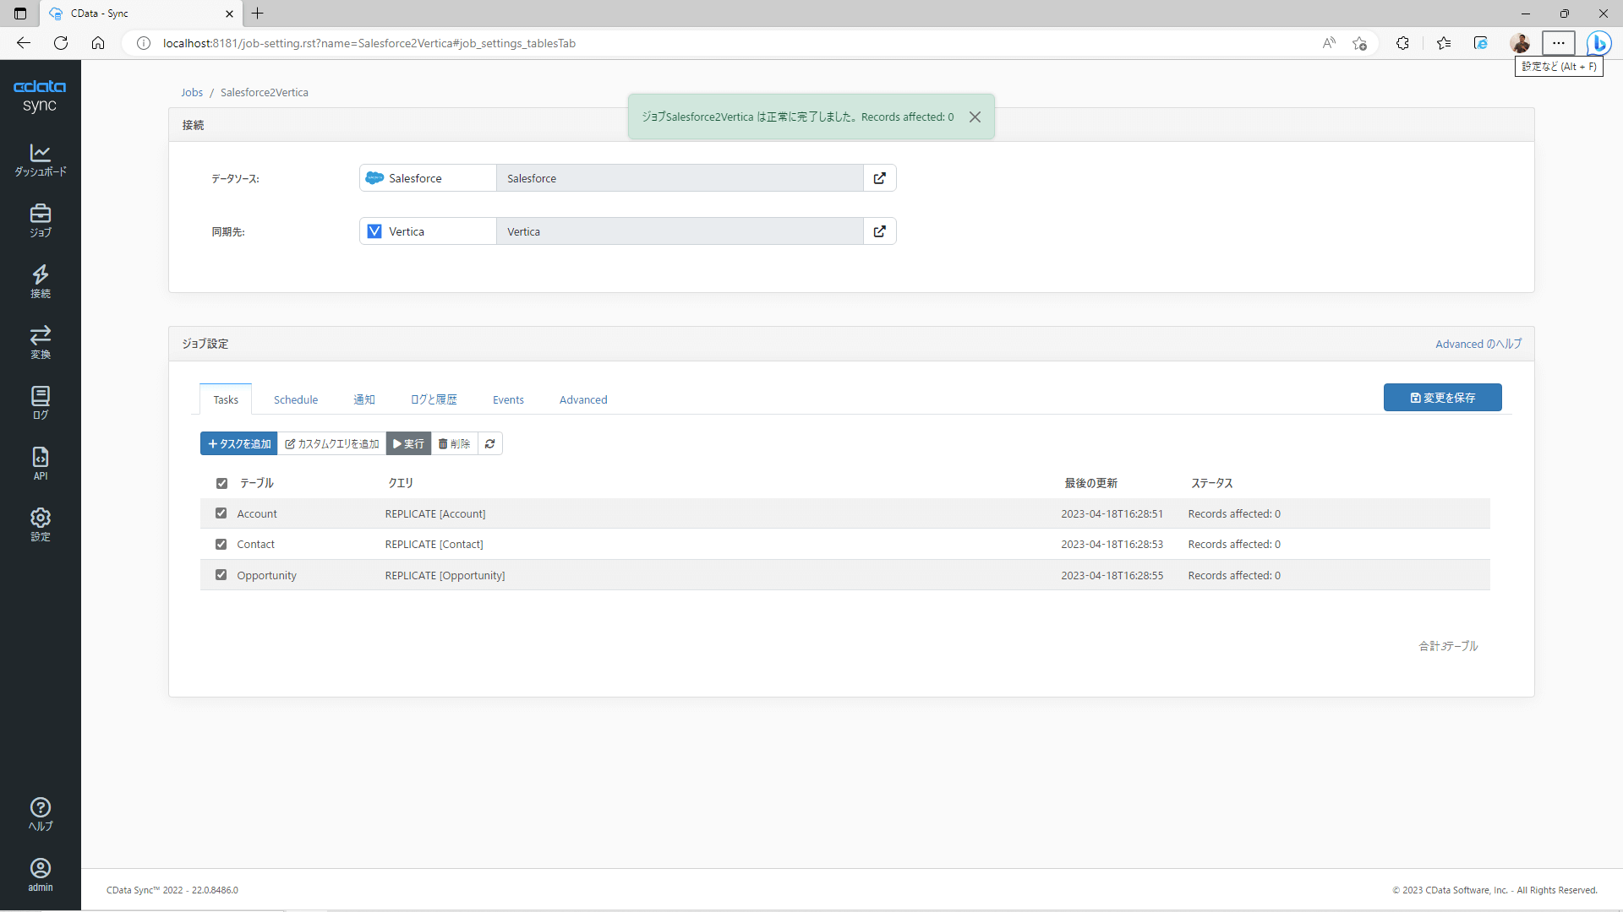The width and height of the screenshot is (1623, 912).
Task: Switch to the Schedule tab
Action: pyautogui.click(x=296, y=399)
